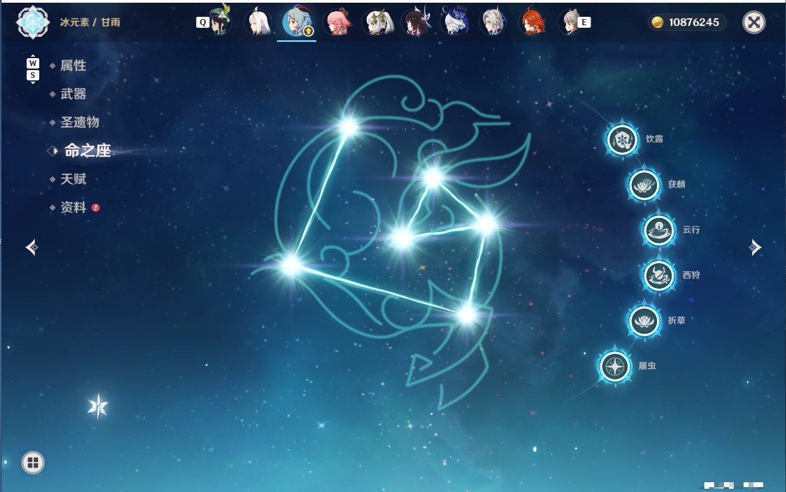
Task: Go to previous character with left arrow
Action: pos(32,247)
